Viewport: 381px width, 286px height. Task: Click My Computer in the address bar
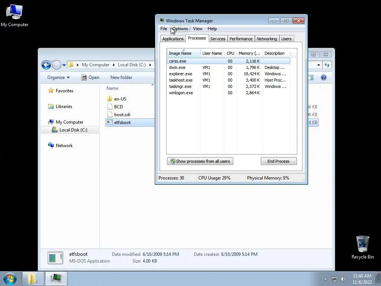click(96, 65)
